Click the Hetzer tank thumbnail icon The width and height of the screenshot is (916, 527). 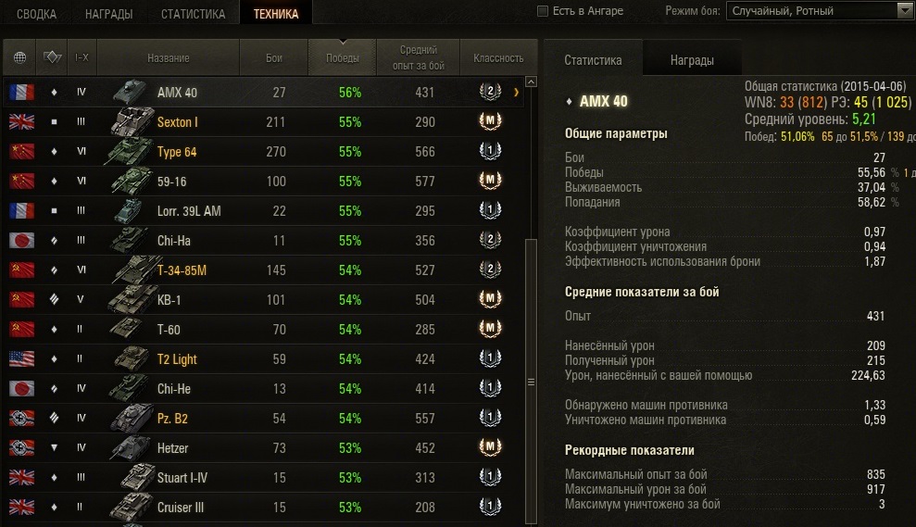130,447
